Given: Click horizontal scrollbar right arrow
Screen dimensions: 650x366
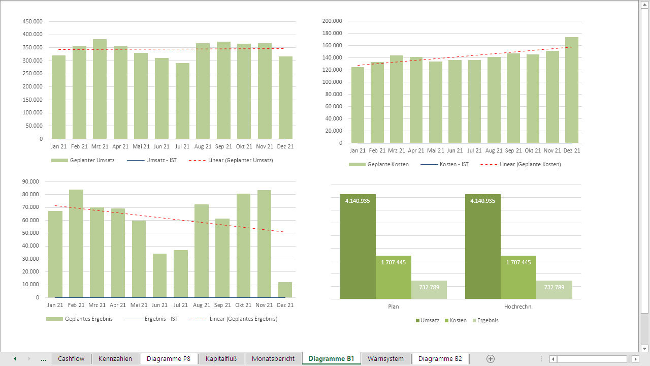Looking at the screenshot, I should coord(635,359).
